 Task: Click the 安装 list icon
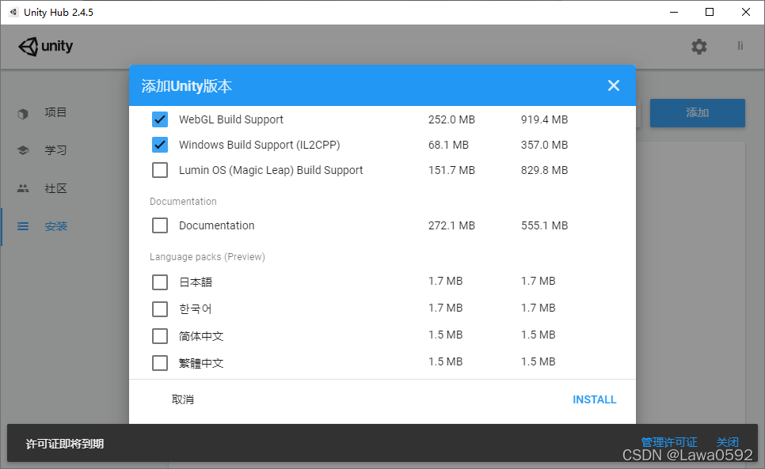pos(23,226)
